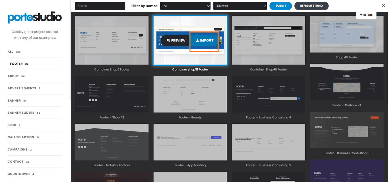The height and width of the screenshot is (182, 388).
Task: Close the studio with the X icon
Action: click(x=383, y=5)
